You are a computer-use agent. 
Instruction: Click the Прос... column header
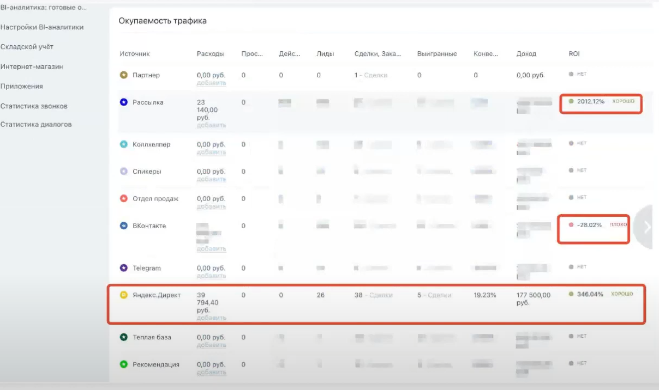pyautogui.click(x=252, y=54)
